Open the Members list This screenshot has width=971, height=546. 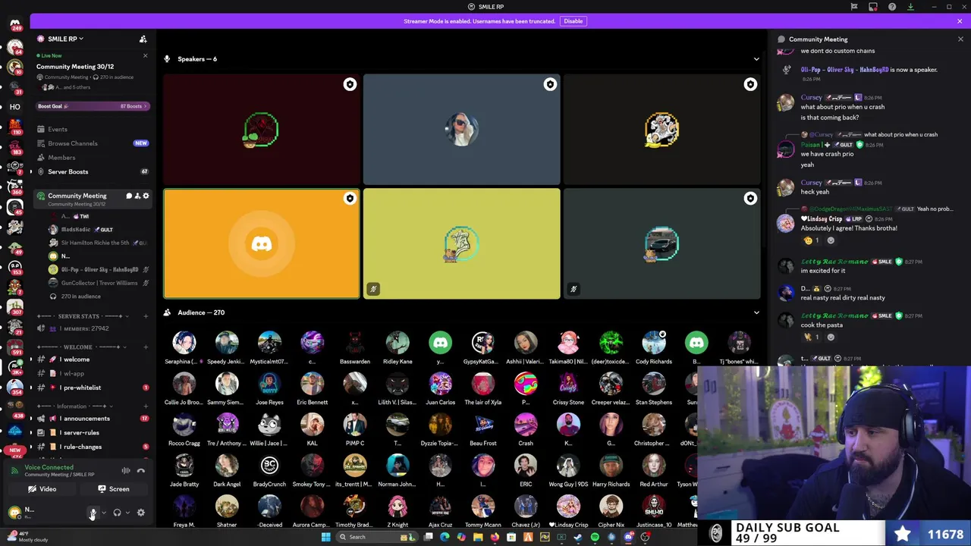(x=91, y=158)
